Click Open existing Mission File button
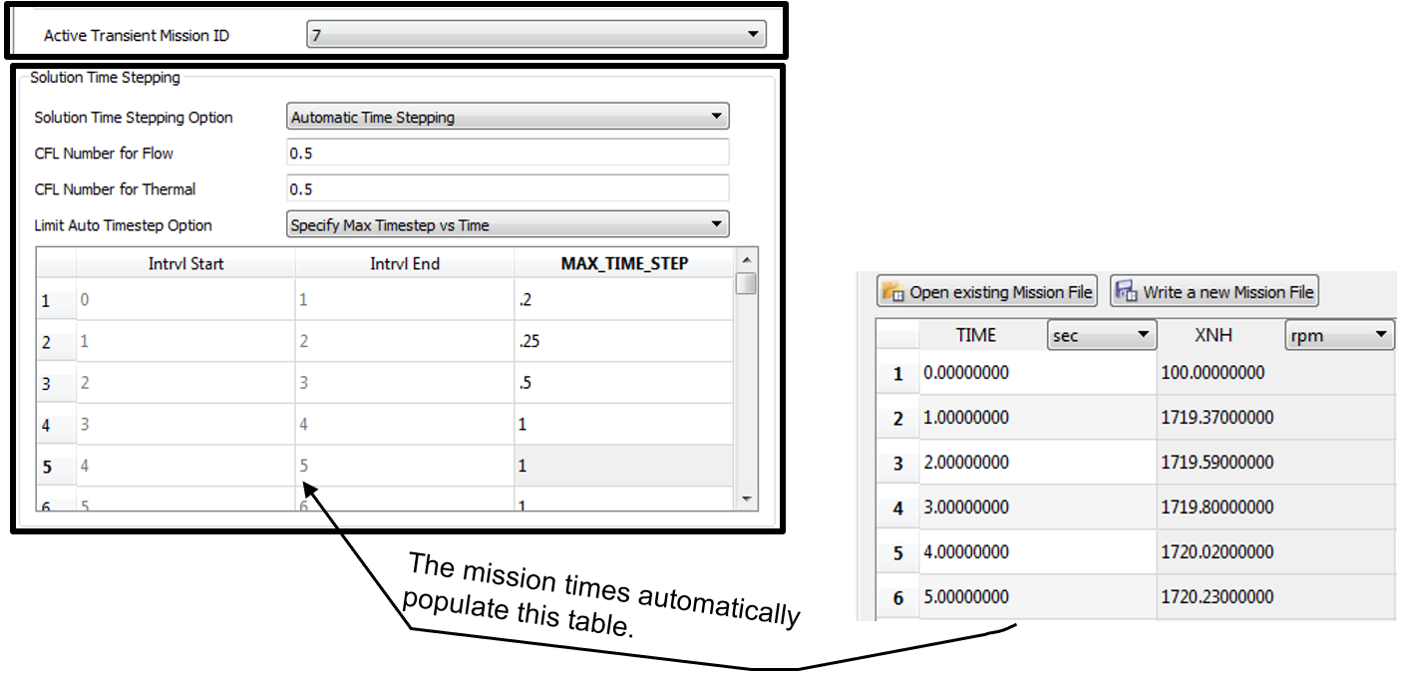The width and height of the screenshot is (1406, 676). [987, 292]
